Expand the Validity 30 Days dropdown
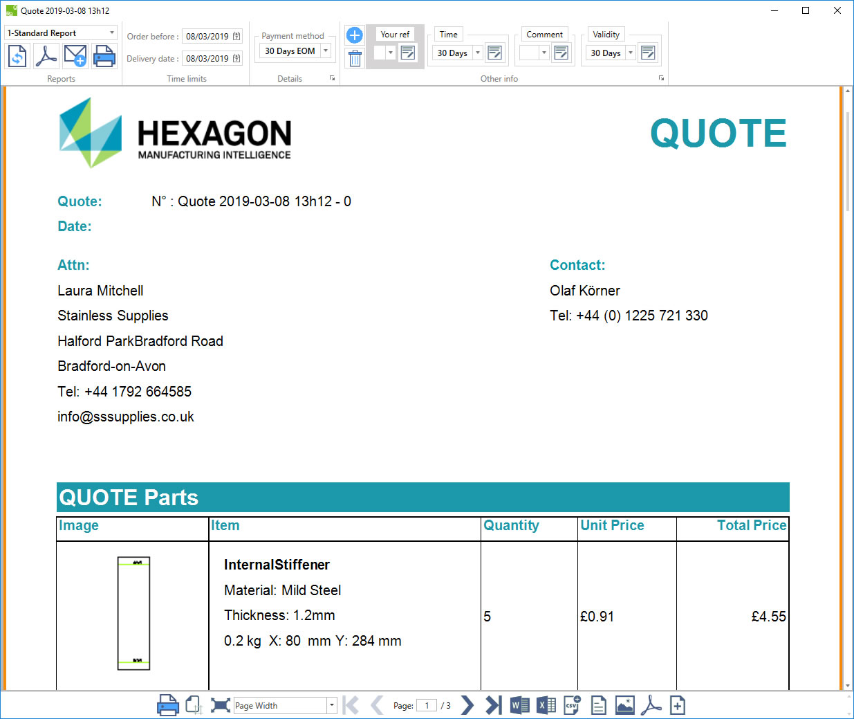The width and height of the screenshot is (854, 719). (x=631, y=53)
